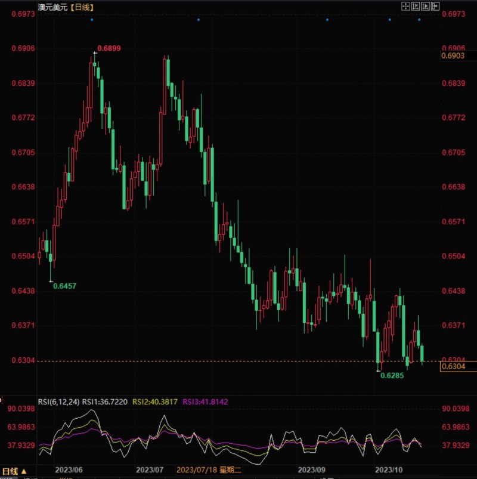Click the 0.6285 low price marker
This screenshot has width=477, height=479.
coord(392,375)
